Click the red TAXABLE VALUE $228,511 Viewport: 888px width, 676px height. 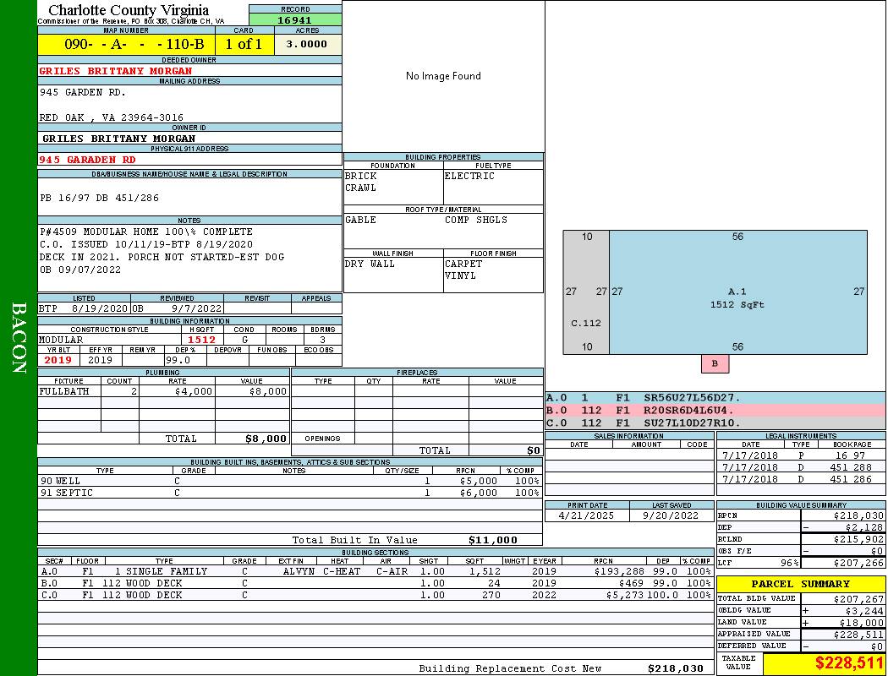tap(848, 663)
